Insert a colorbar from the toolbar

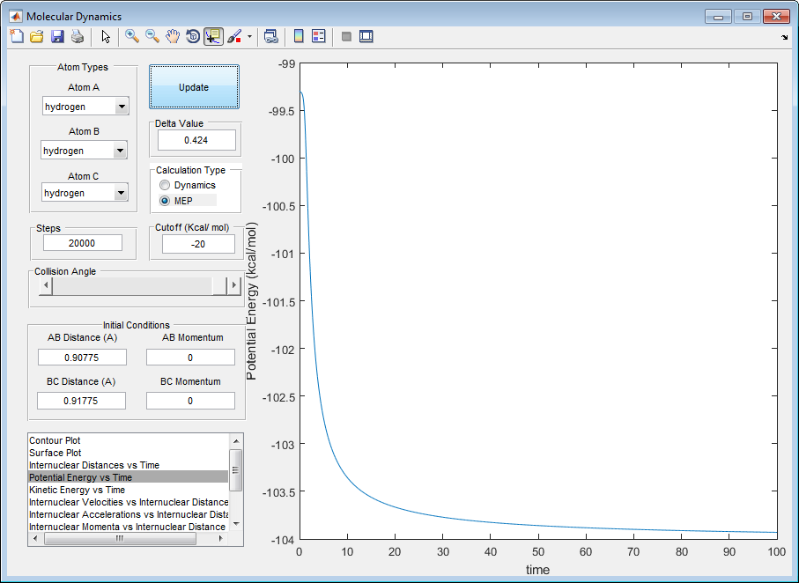[299, 36]
